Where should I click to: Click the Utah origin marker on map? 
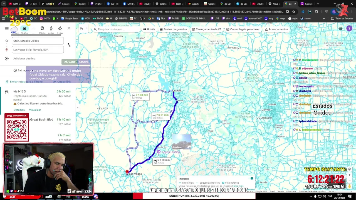click(x=174, y=91)
